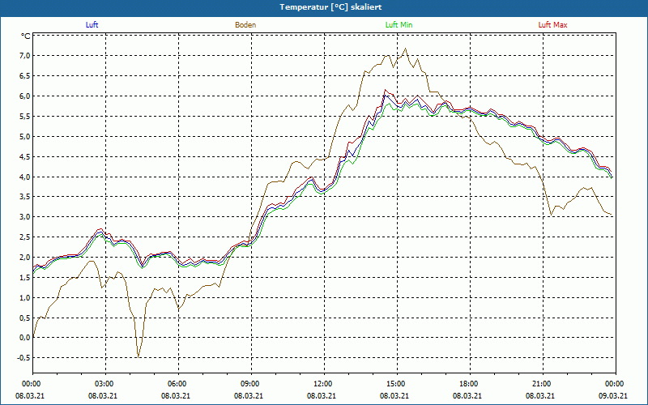The width and height of the screenshot is (648, 405).
Task: Select the '5,5' y-axis value
Action: coord(25,116)
